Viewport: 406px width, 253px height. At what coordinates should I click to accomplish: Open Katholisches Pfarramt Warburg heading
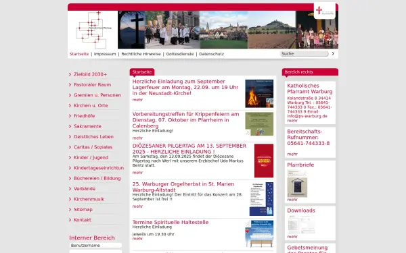(310, 88)
